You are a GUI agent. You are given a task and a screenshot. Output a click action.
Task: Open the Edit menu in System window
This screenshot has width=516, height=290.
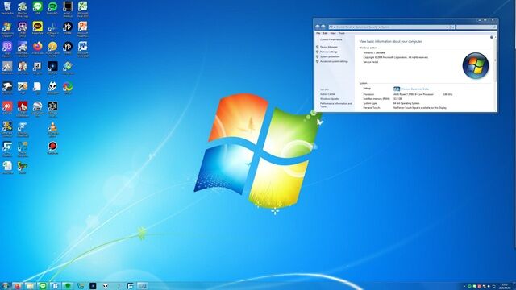pyautogui.click(x=325, y=33)
